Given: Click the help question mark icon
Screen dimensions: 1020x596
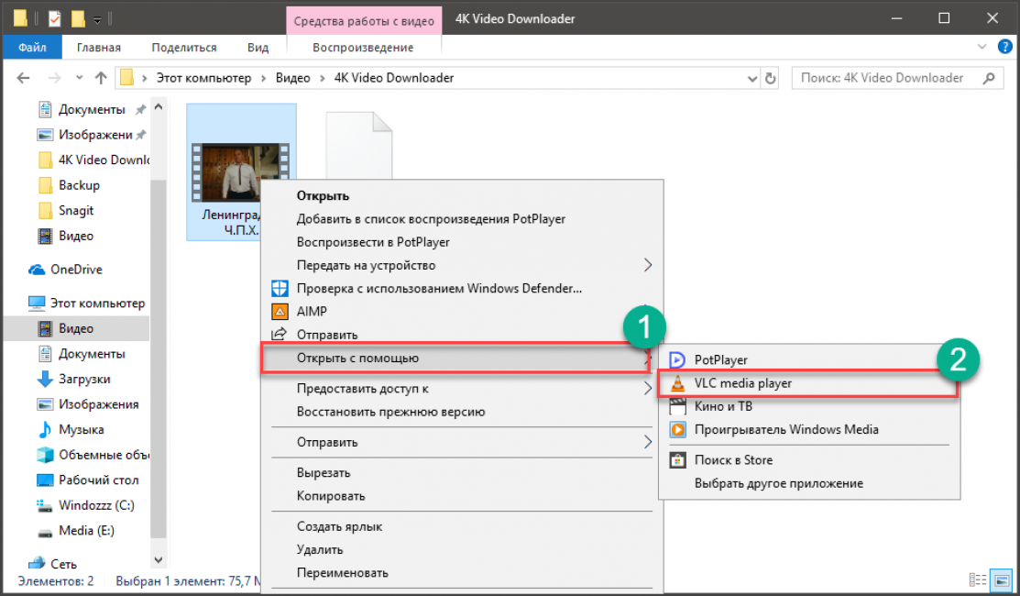Looking at the screenshot, I should (1004, 47).
